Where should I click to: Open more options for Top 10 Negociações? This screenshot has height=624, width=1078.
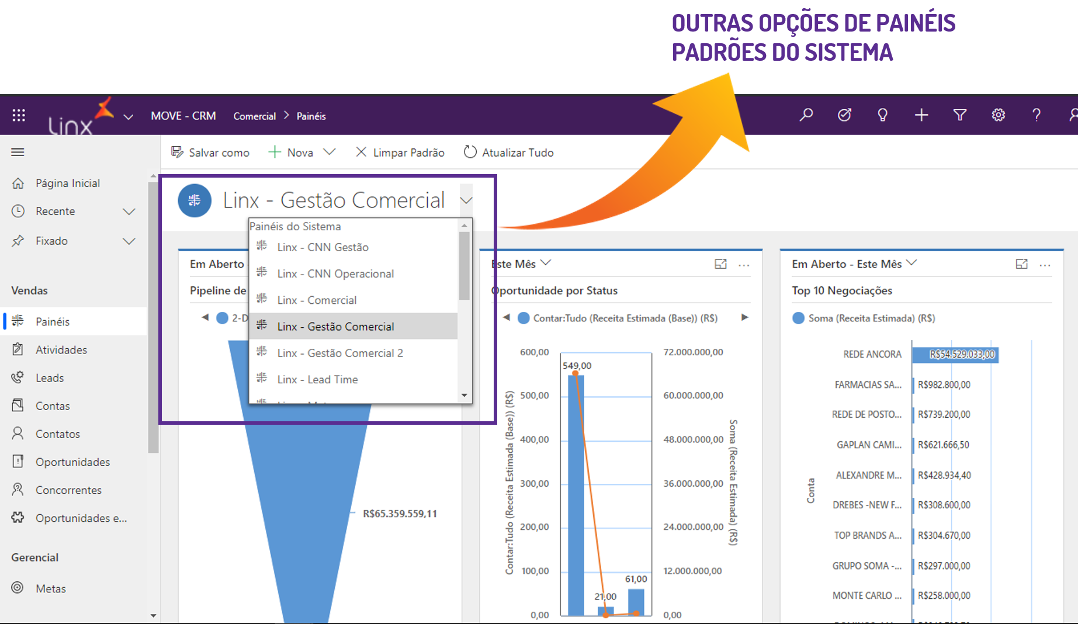1045,265
